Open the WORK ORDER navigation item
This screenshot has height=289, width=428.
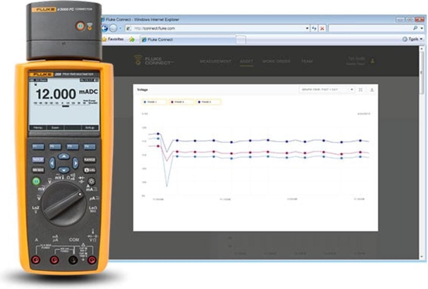(276, 61)
